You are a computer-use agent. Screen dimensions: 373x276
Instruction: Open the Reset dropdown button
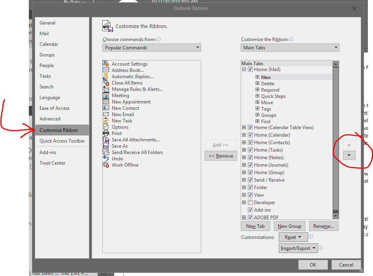point(293,237)
